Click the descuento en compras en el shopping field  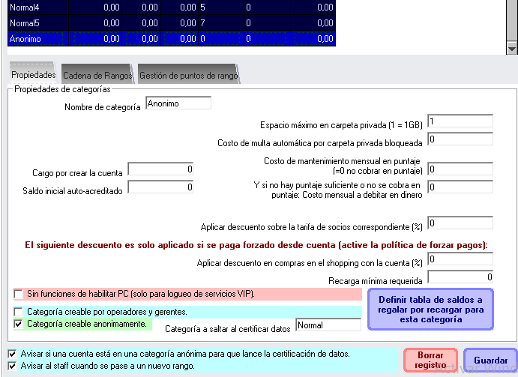click(460, 259)
